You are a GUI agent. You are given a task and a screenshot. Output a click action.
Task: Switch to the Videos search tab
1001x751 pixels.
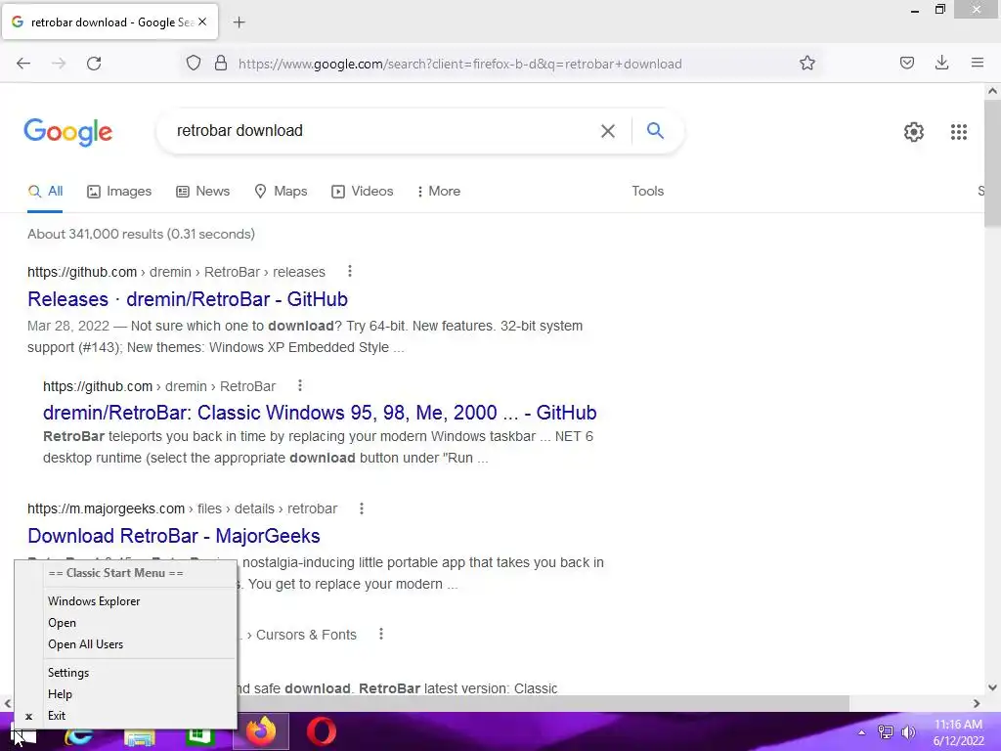click(x=362, y=191)
